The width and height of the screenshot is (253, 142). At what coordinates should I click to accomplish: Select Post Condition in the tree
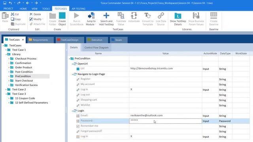[x=24, y=72]
